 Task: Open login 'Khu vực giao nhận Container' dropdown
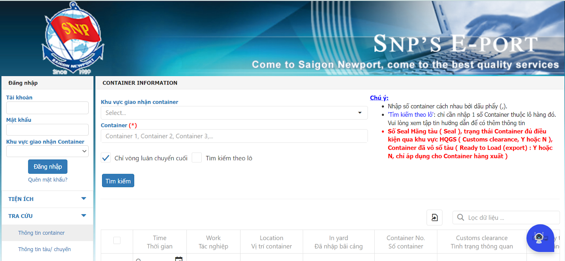[x=47, y=151]
